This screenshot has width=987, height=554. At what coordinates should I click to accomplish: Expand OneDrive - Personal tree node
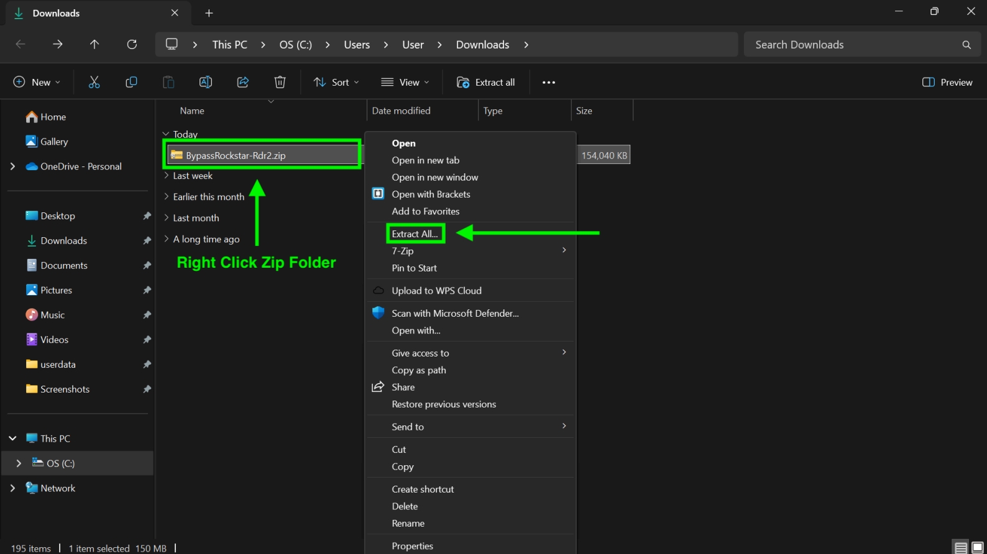pos(12,166)
